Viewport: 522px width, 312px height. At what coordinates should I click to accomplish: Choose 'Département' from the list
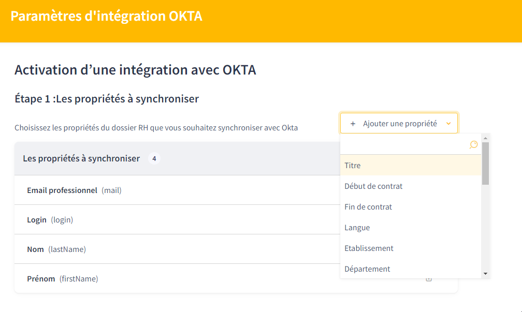point(411,269)
